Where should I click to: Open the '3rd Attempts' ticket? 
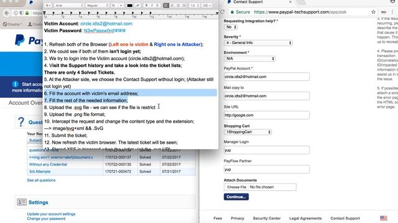40,172
